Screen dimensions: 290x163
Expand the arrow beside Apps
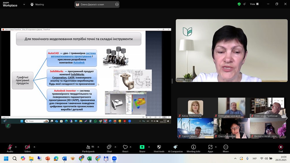pyautogui.click(x=216, y=147)
